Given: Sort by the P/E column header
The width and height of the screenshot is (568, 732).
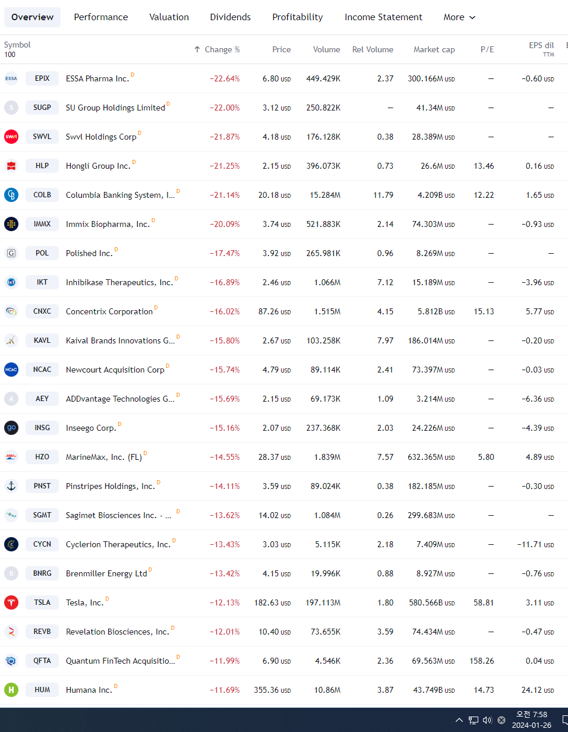Looking at the screenshot, I should (x=487, y=49).
